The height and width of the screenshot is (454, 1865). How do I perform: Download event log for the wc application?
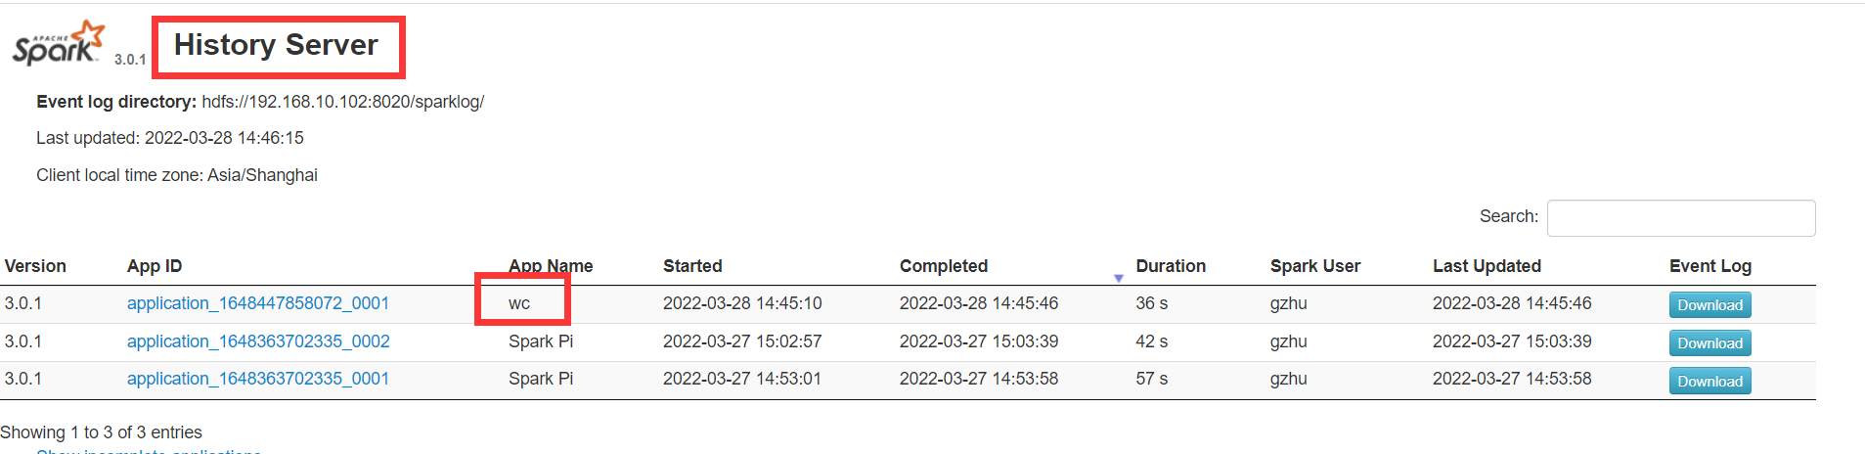[x=1710, y=305]
